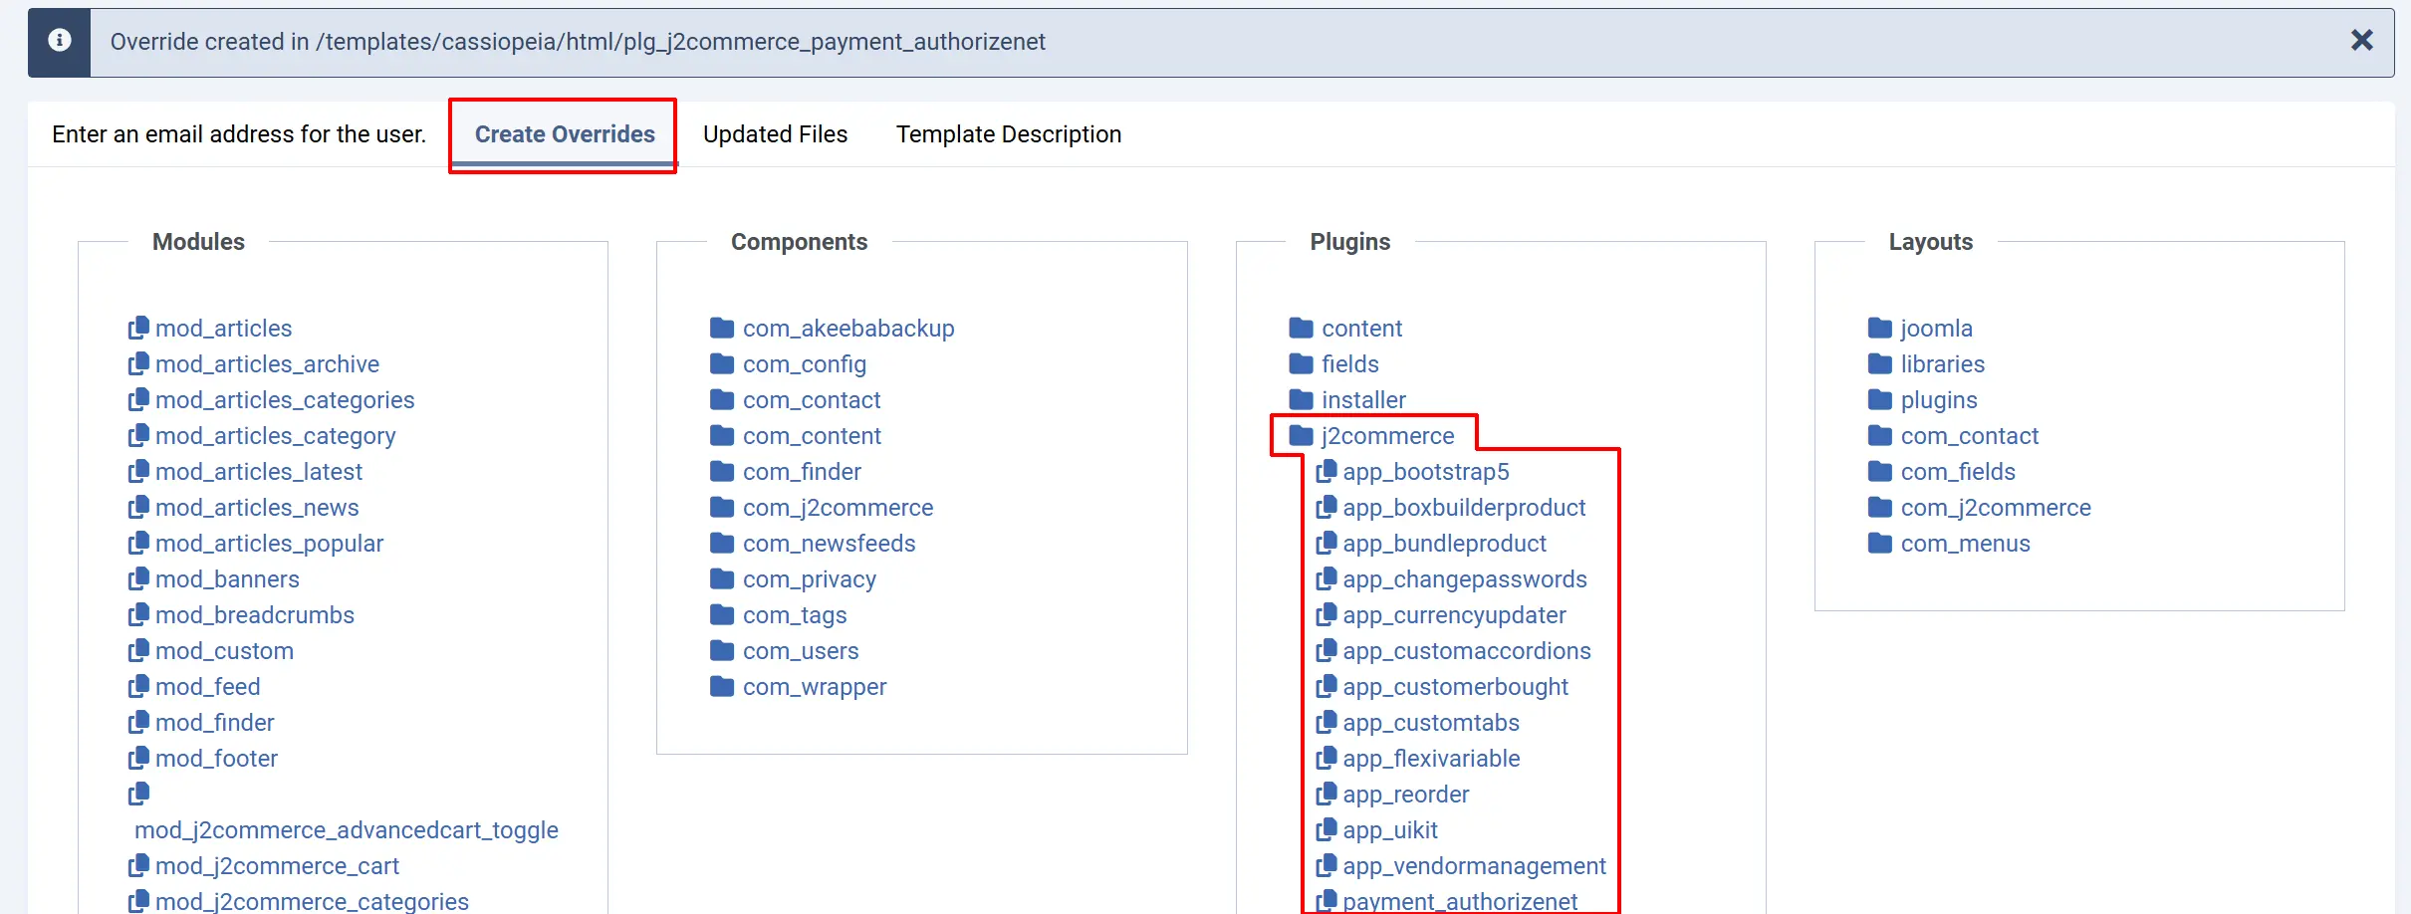Click the copy icon beside mod_footer
Viewport: 2411px width, 914px height.
(x=138, y=758)
